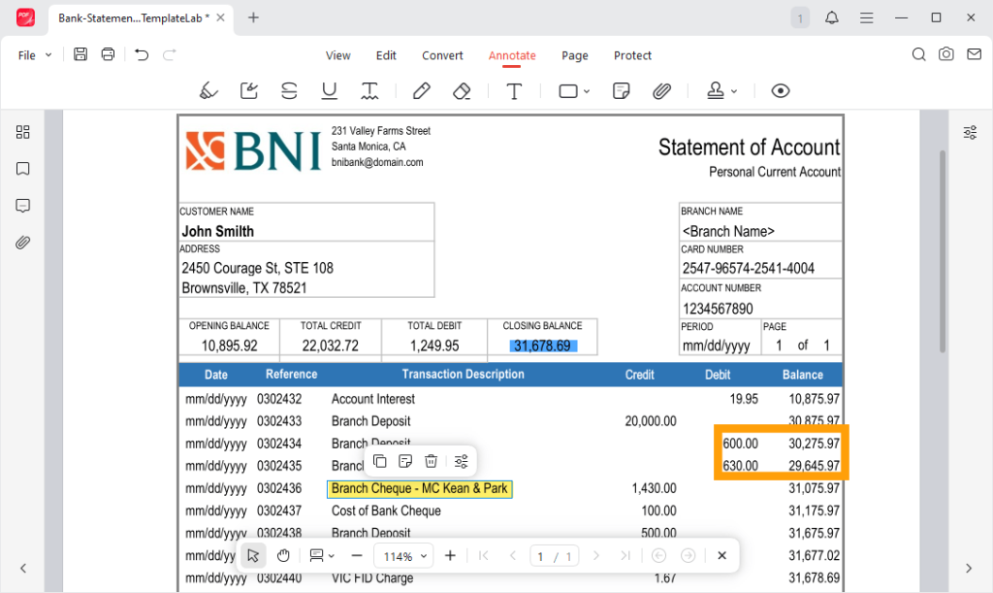This screenshot has height=593, width=993.
Task: Select the text comment tool
Action: tap(514, 91)
